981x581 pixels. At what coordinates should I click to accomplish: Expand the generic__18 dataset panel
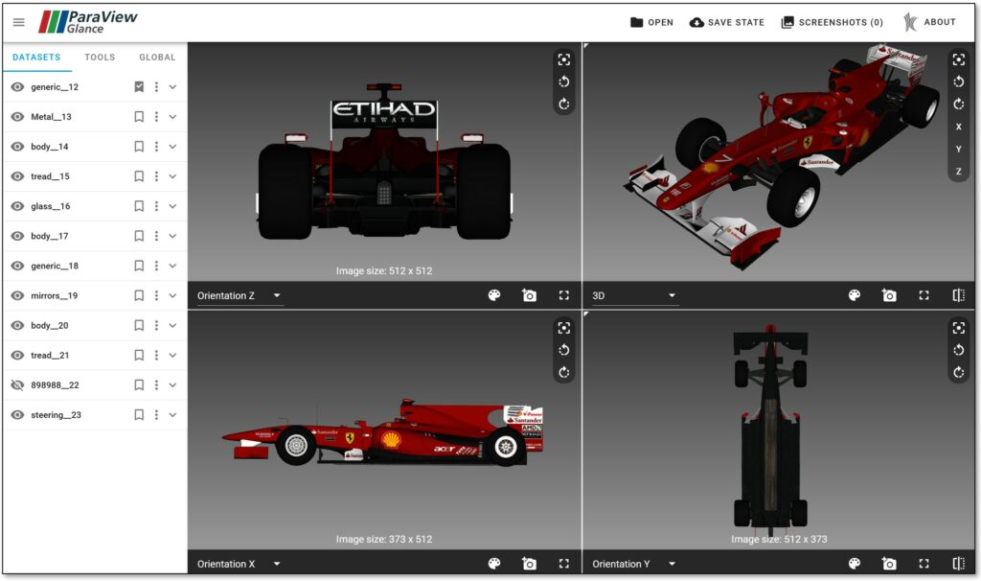coord(172,267)
